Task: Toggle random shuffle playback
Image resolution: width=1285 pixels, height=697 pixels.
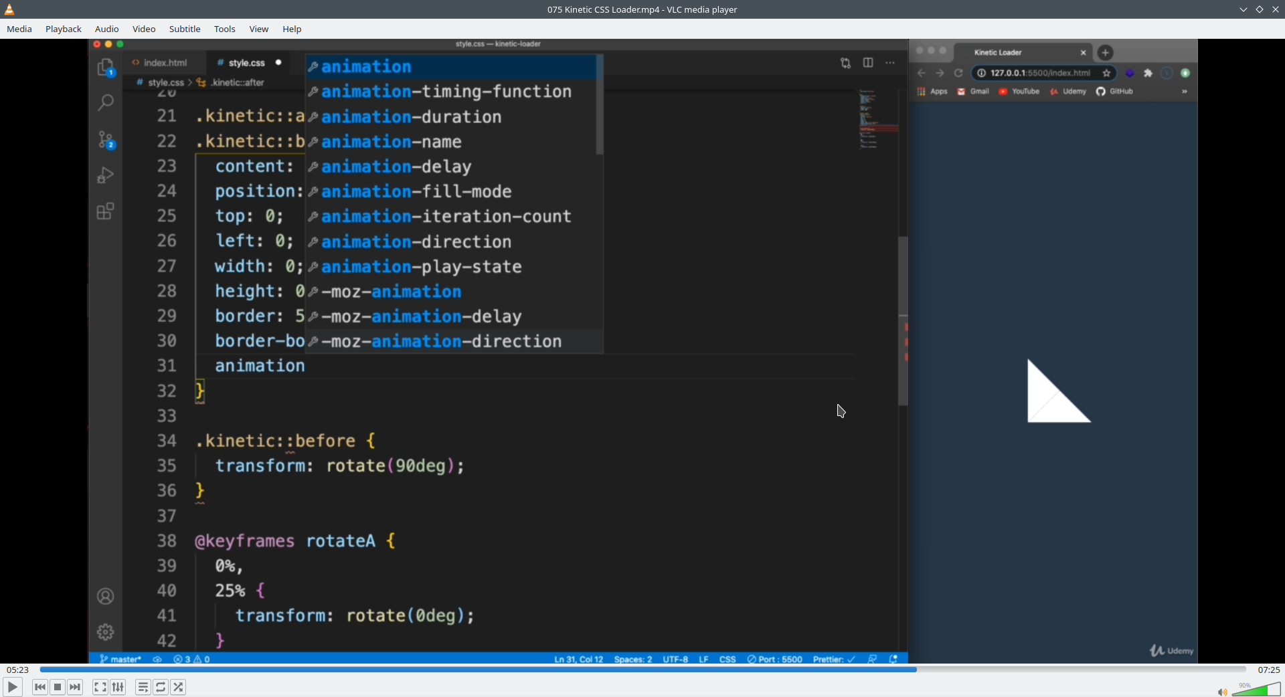Action: click(178, 687)
